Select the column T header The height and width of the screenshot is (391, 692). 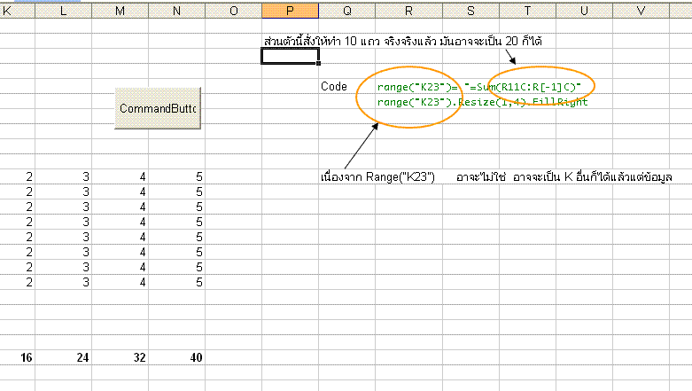pyautogui.click(x=527, y=9)
